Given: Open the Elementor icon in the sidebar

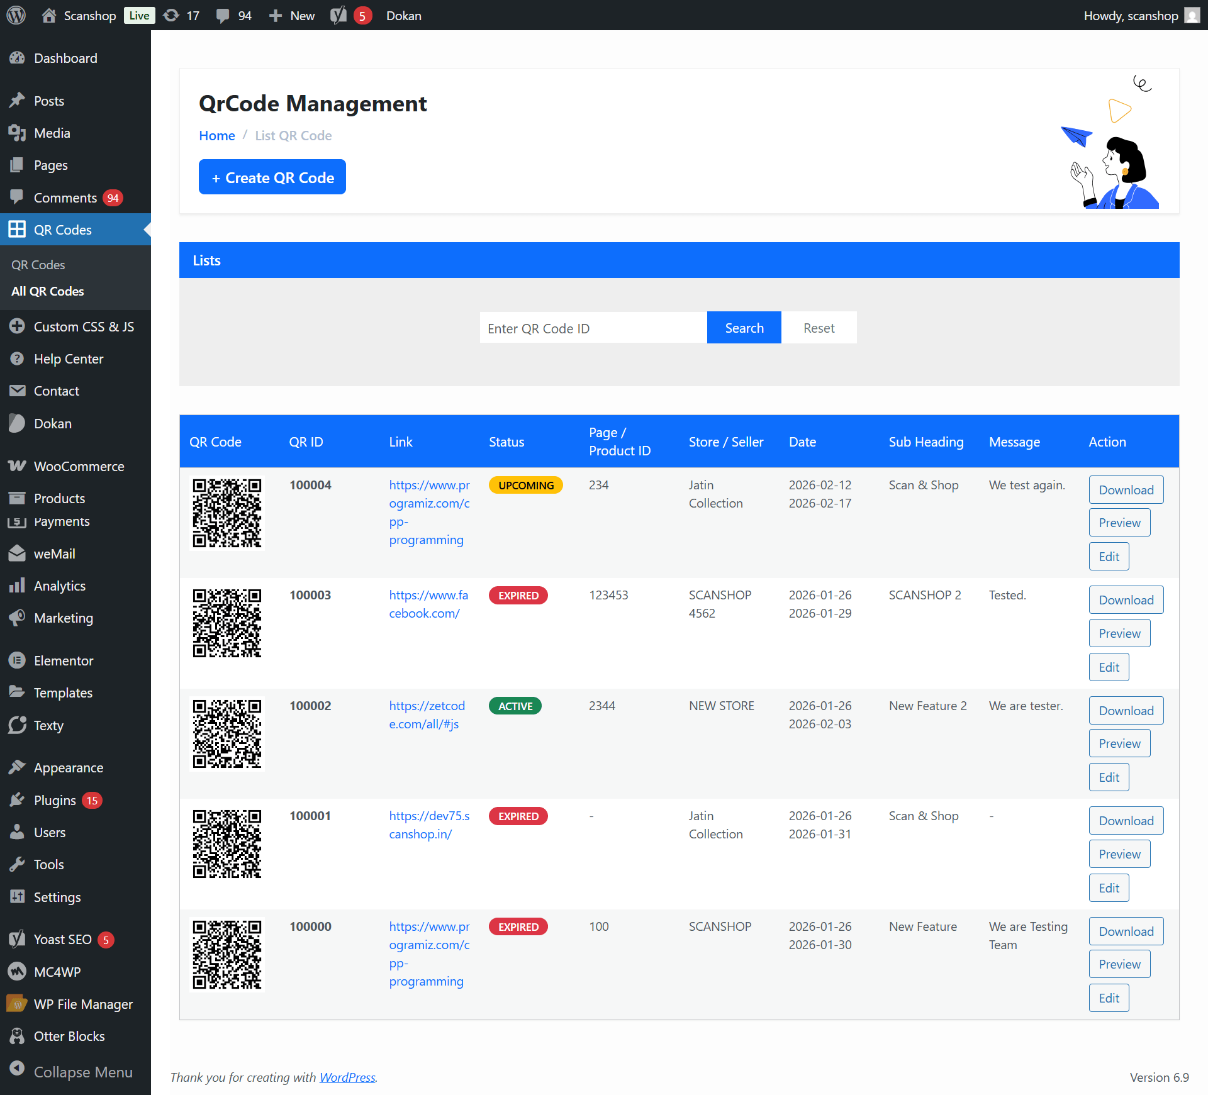Looking at the screenshot, I should [x=17, y=660].
